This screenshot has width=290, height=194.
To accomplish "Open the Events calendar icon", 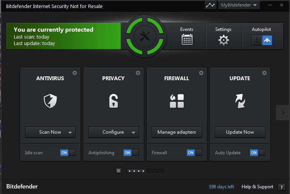I will [x=187, y=39].
